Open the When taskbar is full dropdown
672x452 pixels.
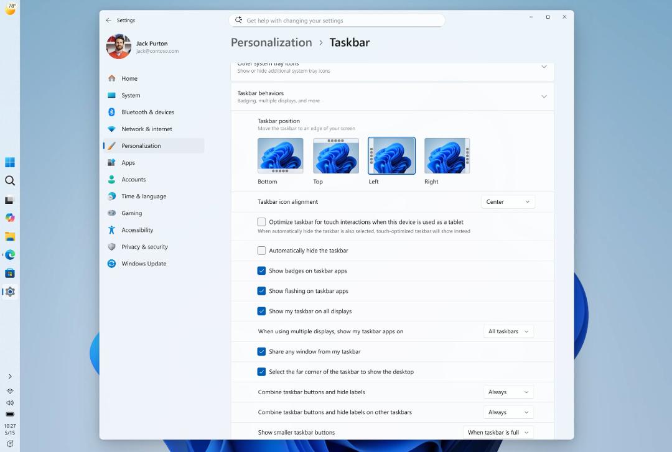click(x=498, y=432)
